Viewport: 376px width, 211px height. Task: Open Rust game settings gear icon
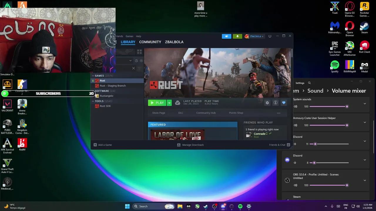tap(267, 103)
